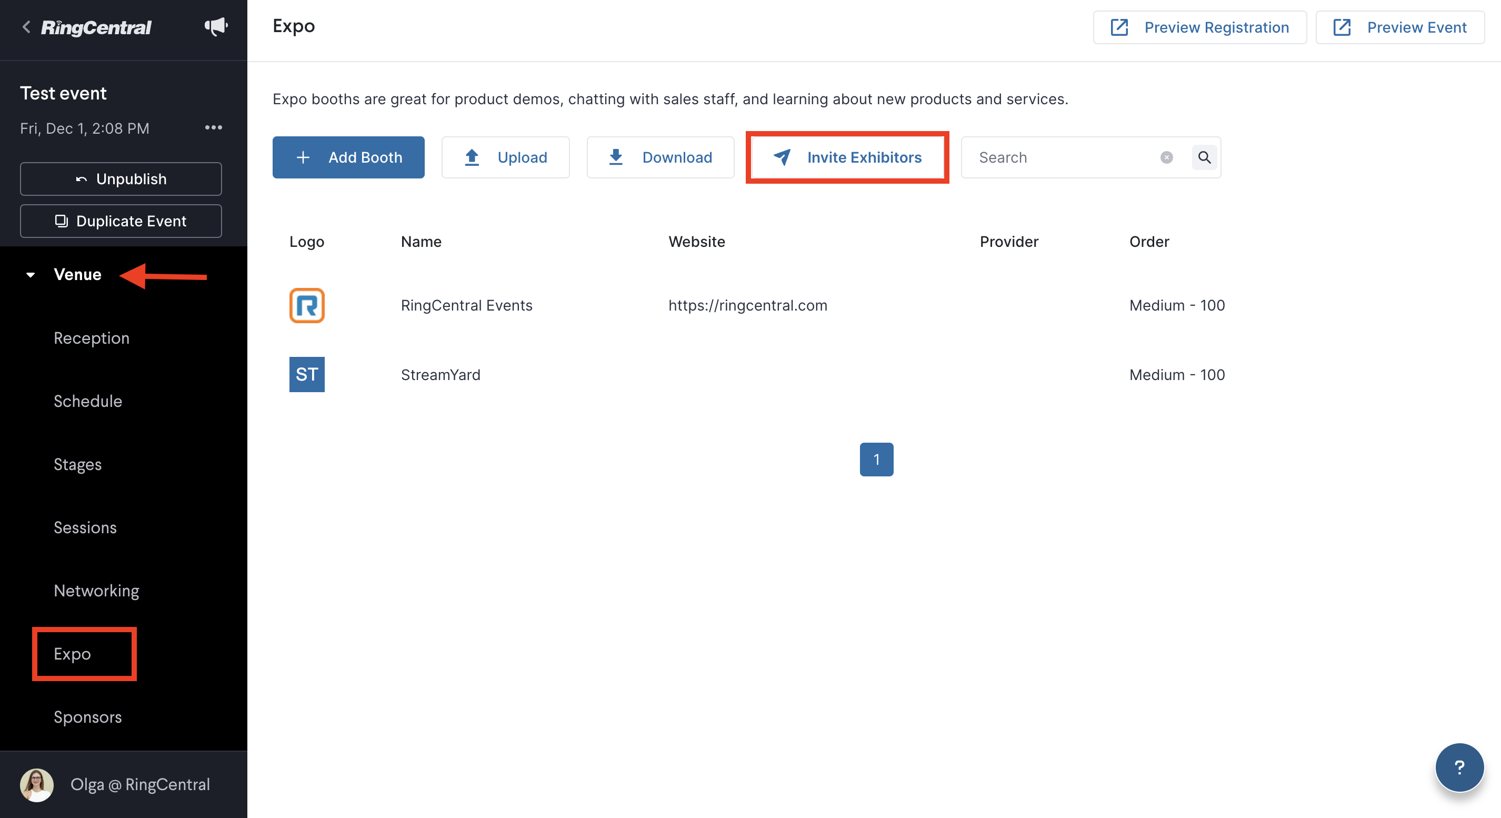Click the Upload button
The image size is (1501, 818).
coord(505,157)
